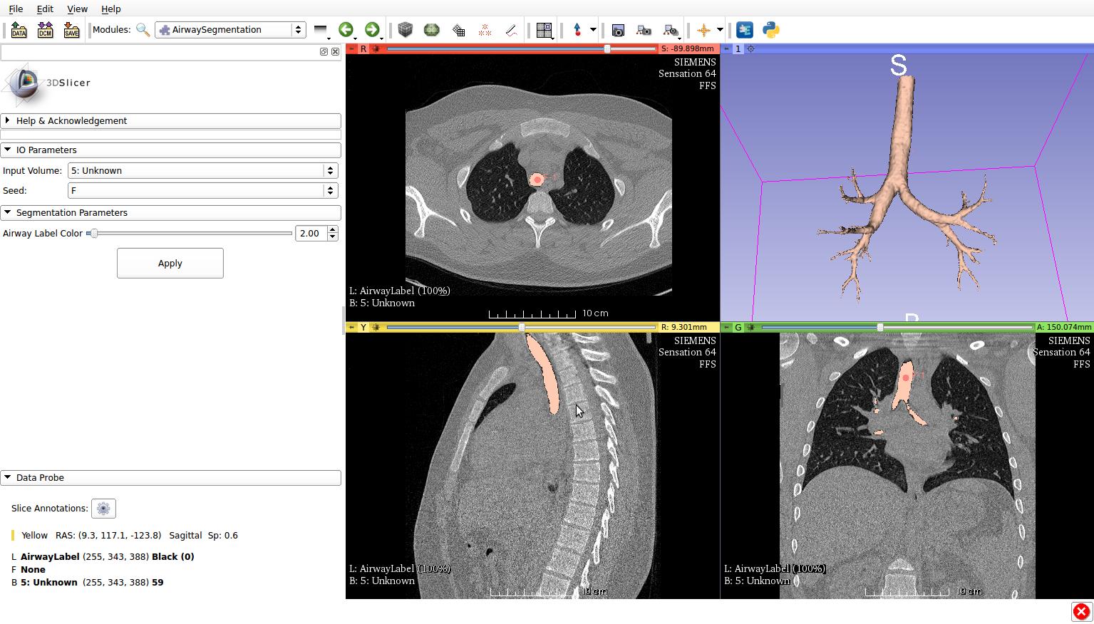
Task: Open the Input Volume combo box
Action: point(202,171)
